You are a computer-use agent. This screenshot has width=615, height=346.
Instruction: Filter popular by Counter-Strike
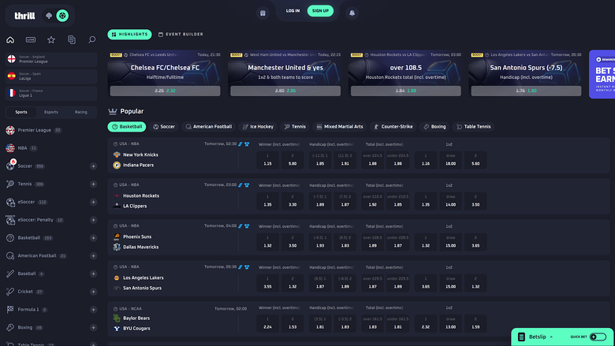[393, 127]
